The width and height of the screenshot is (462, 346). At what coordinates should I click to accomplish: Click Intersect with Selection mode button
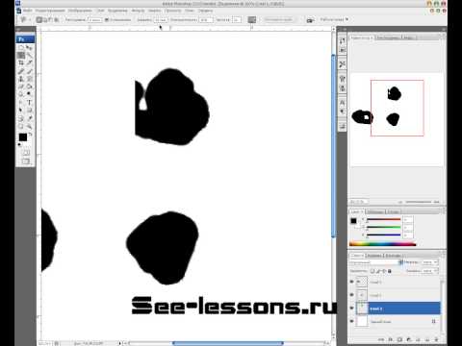pos(57,20)
